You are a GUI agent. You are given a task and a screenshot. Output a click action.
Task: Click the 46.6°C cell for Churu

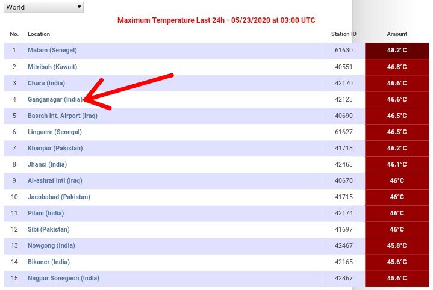[x=397, y=84]
